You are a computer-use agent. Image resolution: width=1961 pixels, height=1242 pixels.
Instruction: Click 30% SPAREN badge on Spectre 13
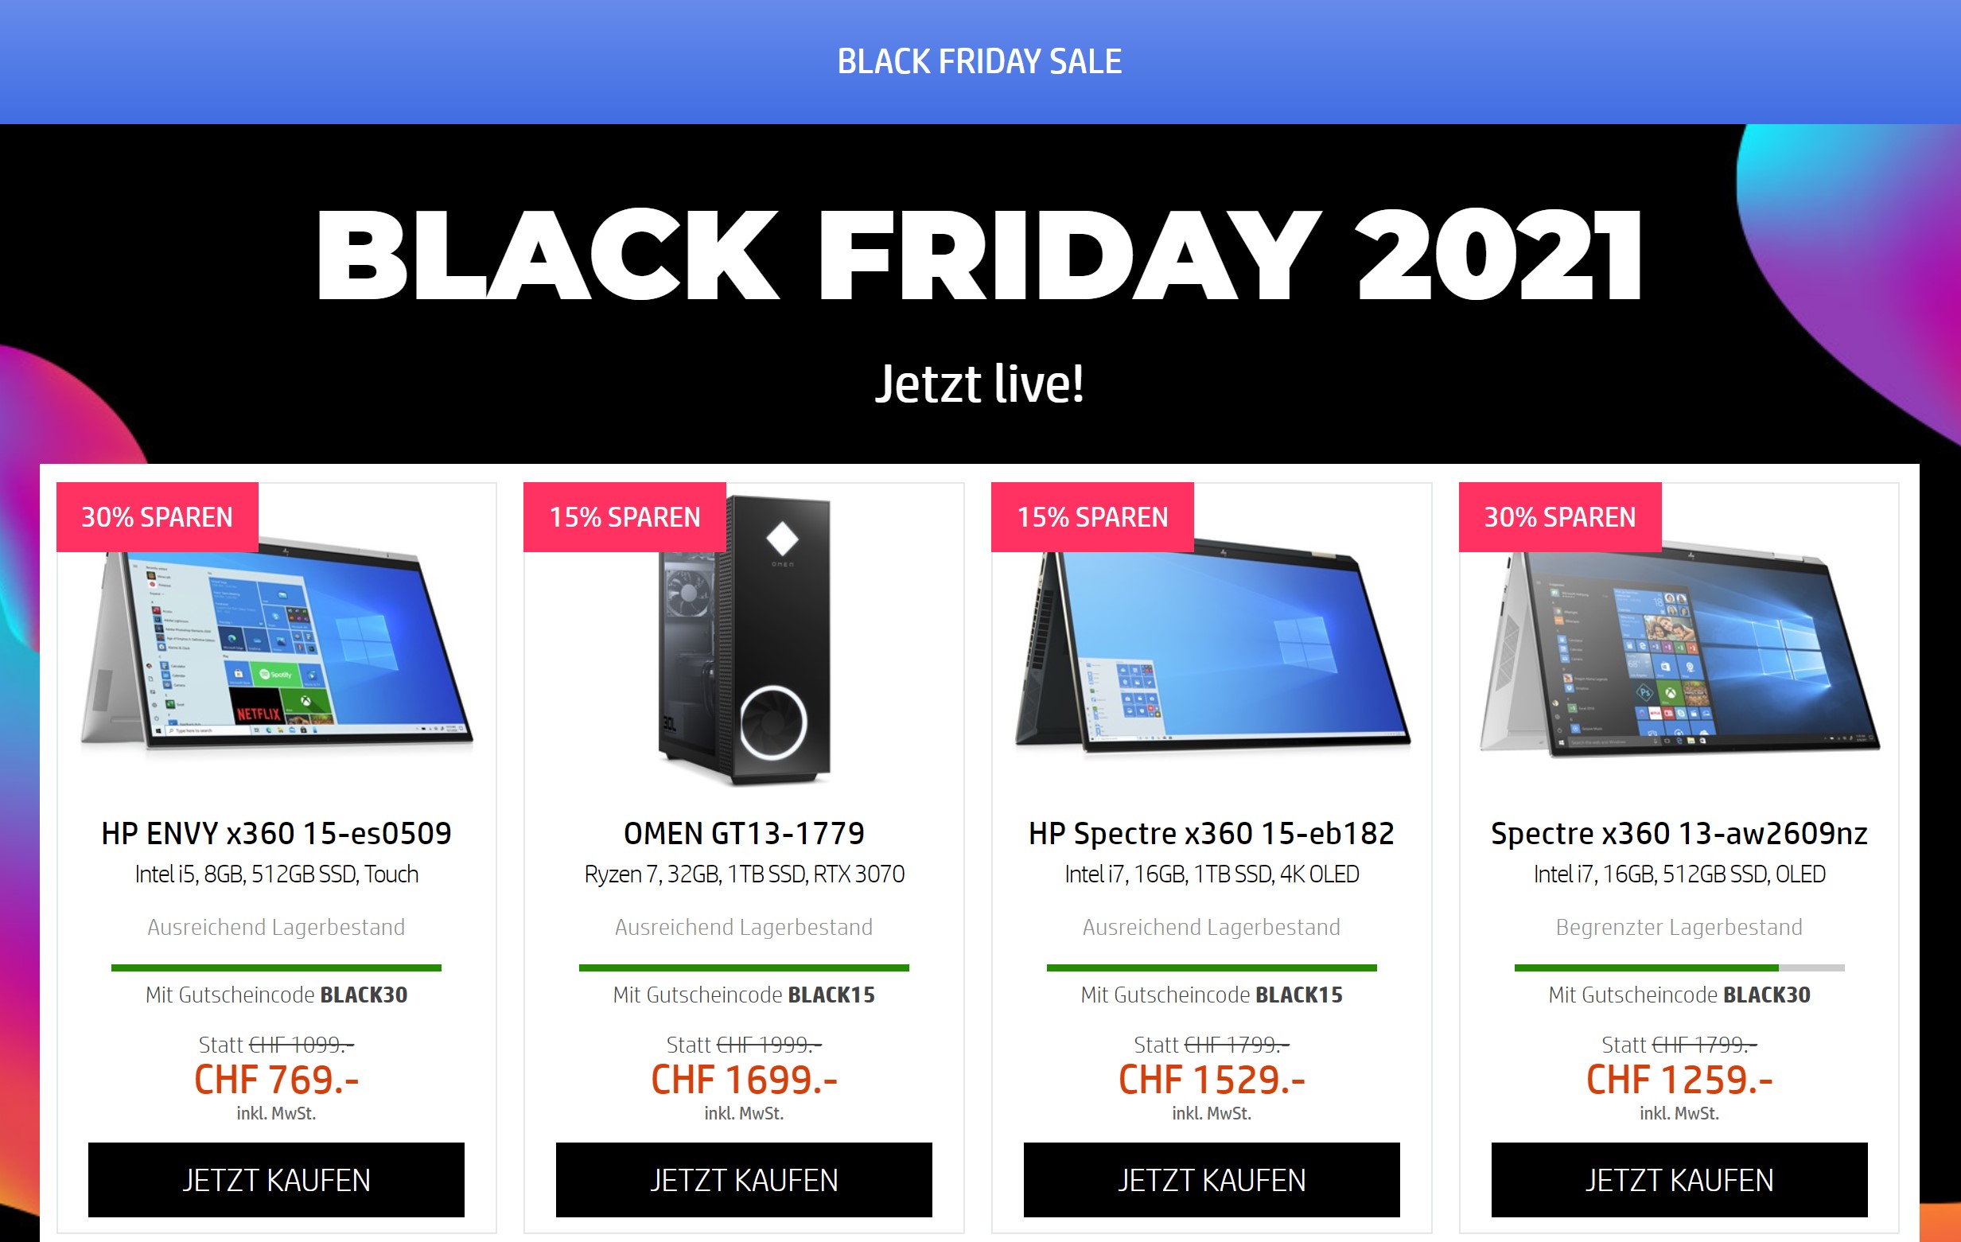(x=1559, y=517)
